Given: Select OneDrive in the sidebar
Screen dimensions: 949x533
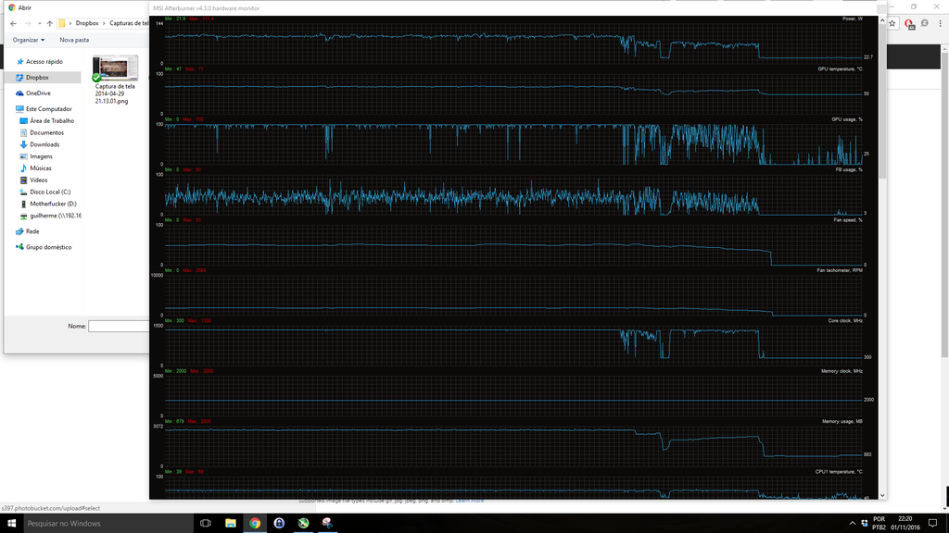Looking at the screenshot, I should click(38, 93).
